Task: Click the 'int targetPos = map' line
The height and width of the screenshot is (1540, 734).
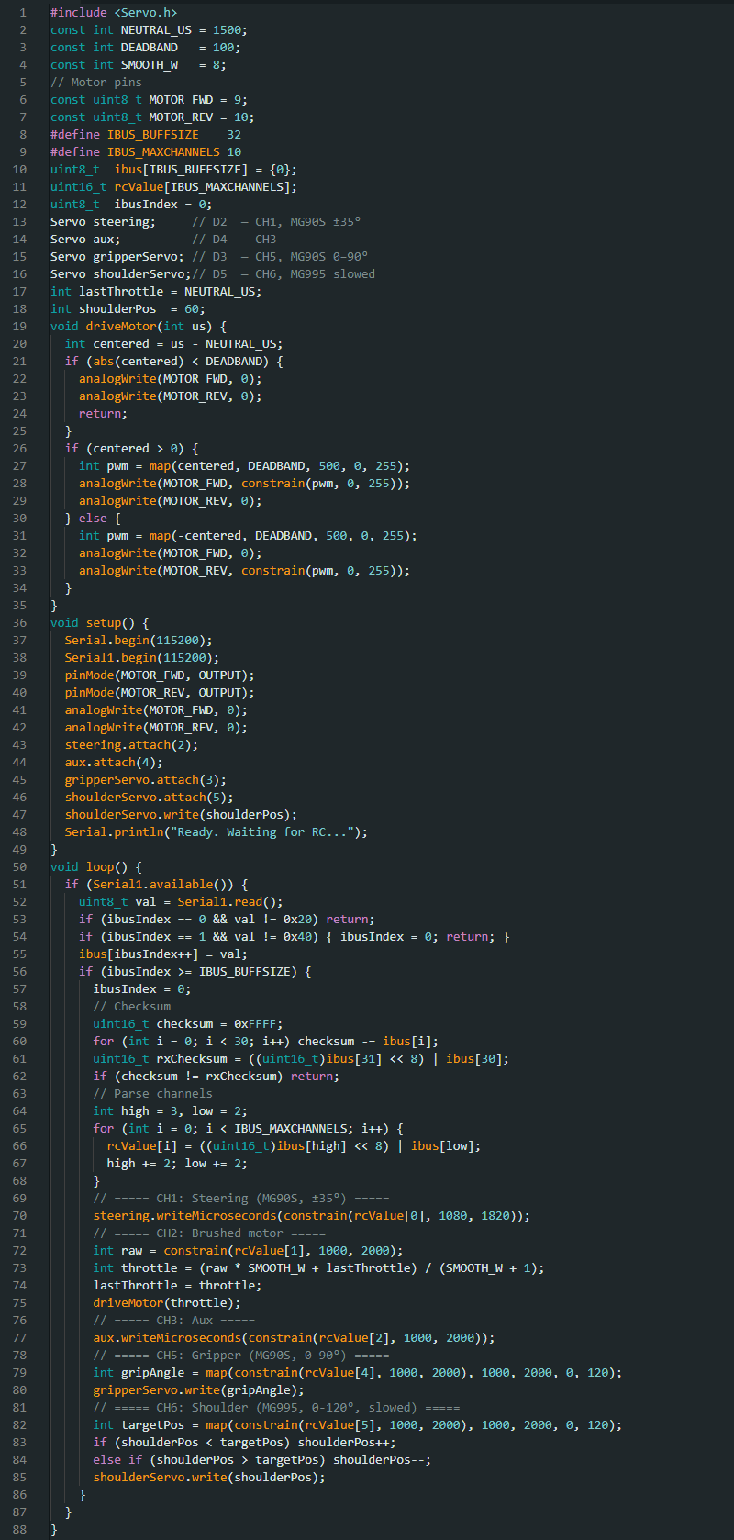Action: tap(357, 1425)
